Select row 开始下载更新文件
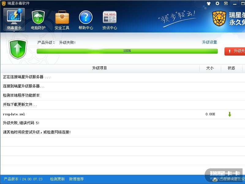Viewport: 245px width, 184px height. pos(123,105)
